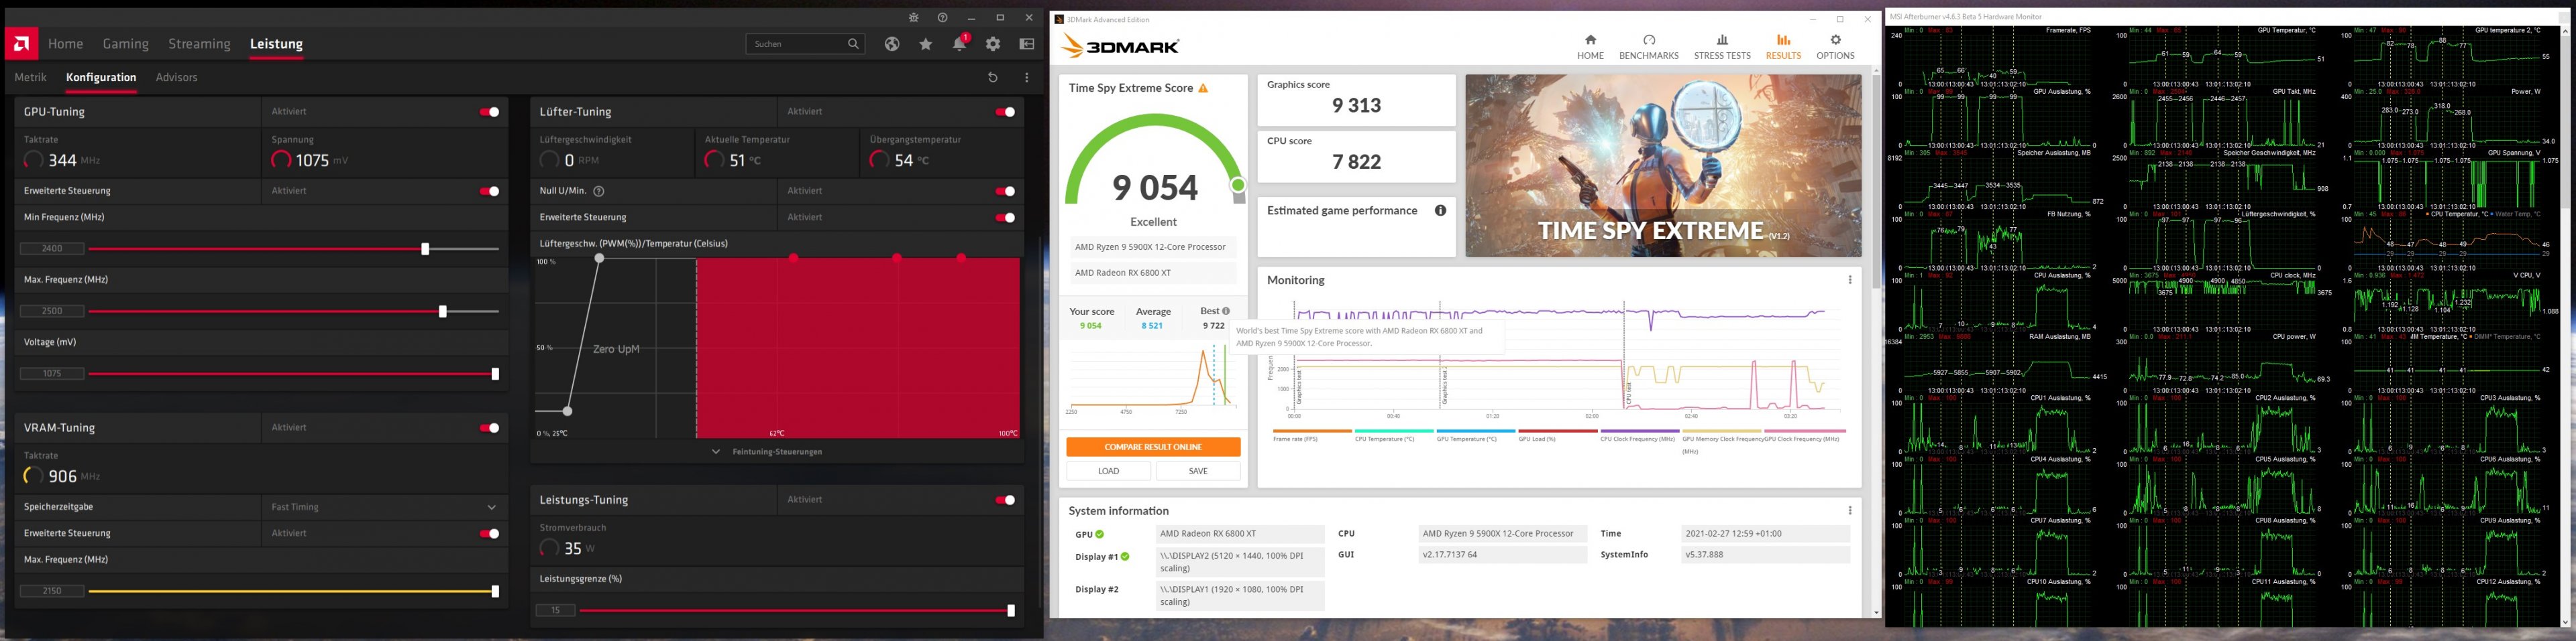Open the notifications bell with badge

960,43
